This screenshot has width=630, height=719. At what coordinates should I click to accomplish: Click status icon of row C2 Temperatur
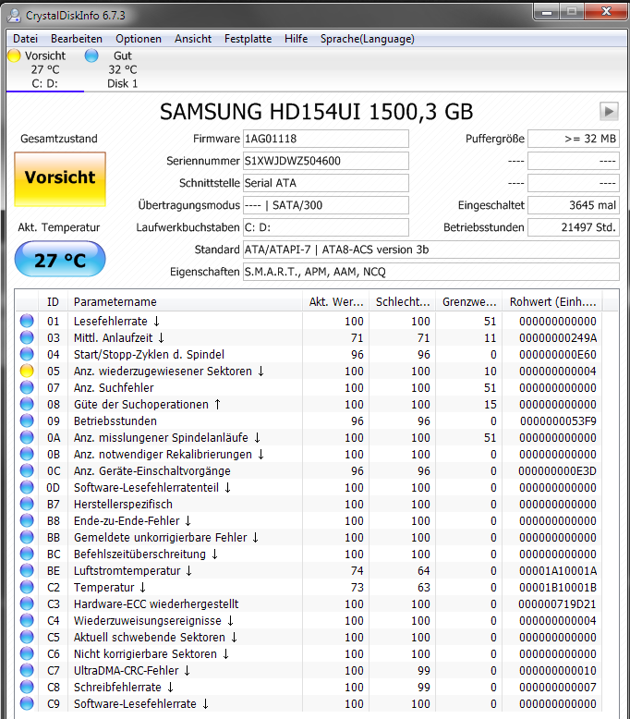pyautogui.click(x=27, y=587)
